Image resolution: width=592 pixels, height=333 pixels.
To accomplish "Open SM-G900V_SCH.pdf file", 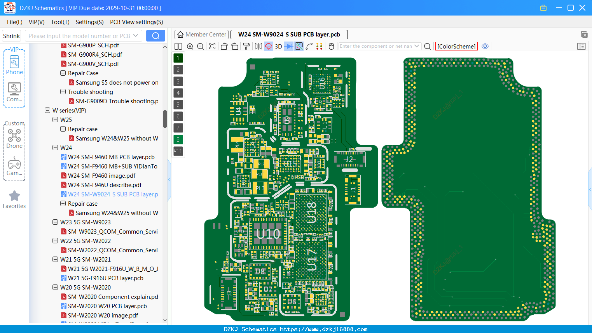I will [93, 64].
